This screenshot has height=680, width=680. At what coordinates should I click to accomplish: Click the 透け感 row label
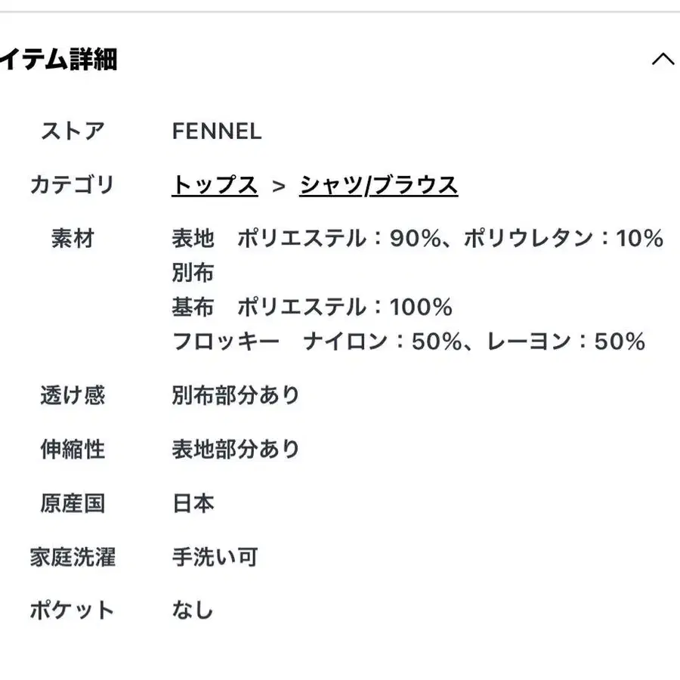[73, 395]
